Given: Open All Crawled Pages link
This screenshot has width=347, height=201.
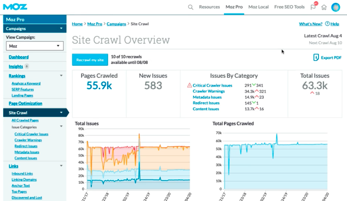Looking at the screenshot, I should (x=25, y=120).
